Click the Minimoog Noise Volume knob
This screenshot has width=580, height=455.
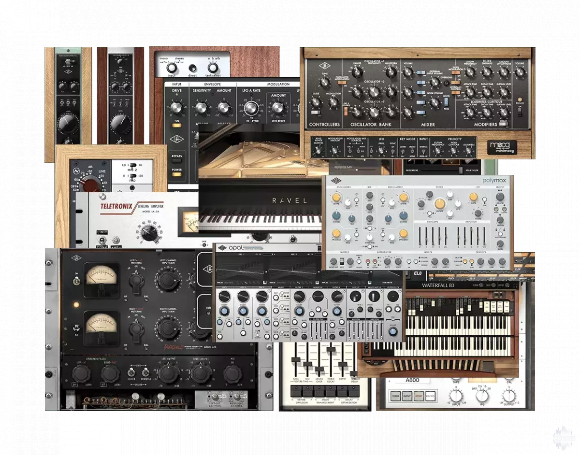coord(435,101)
